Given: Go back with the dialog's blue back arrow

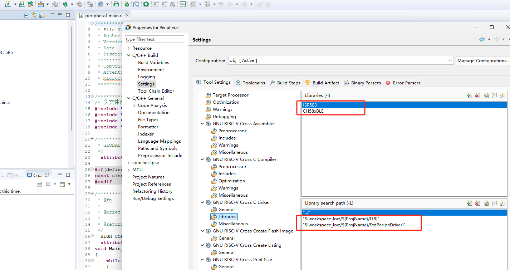Looking at the screenshot, I should coord(482,39).
